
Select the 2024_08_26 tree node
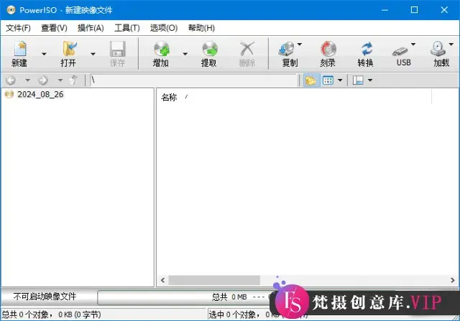click(40, 94)
